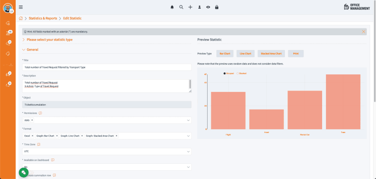Expand the Time Zone UTC dropdown

(x=107, y=152)
